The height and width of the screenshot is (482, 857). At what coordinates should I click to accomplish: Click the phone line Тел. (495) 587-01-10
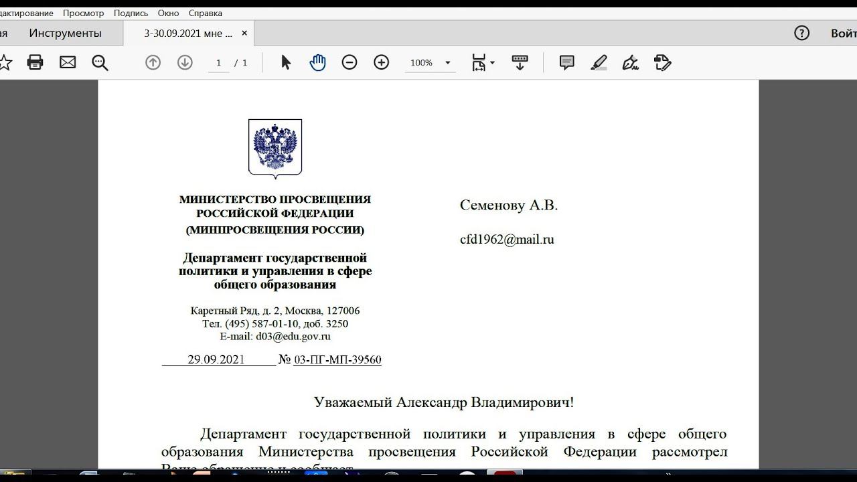point(275,323)
